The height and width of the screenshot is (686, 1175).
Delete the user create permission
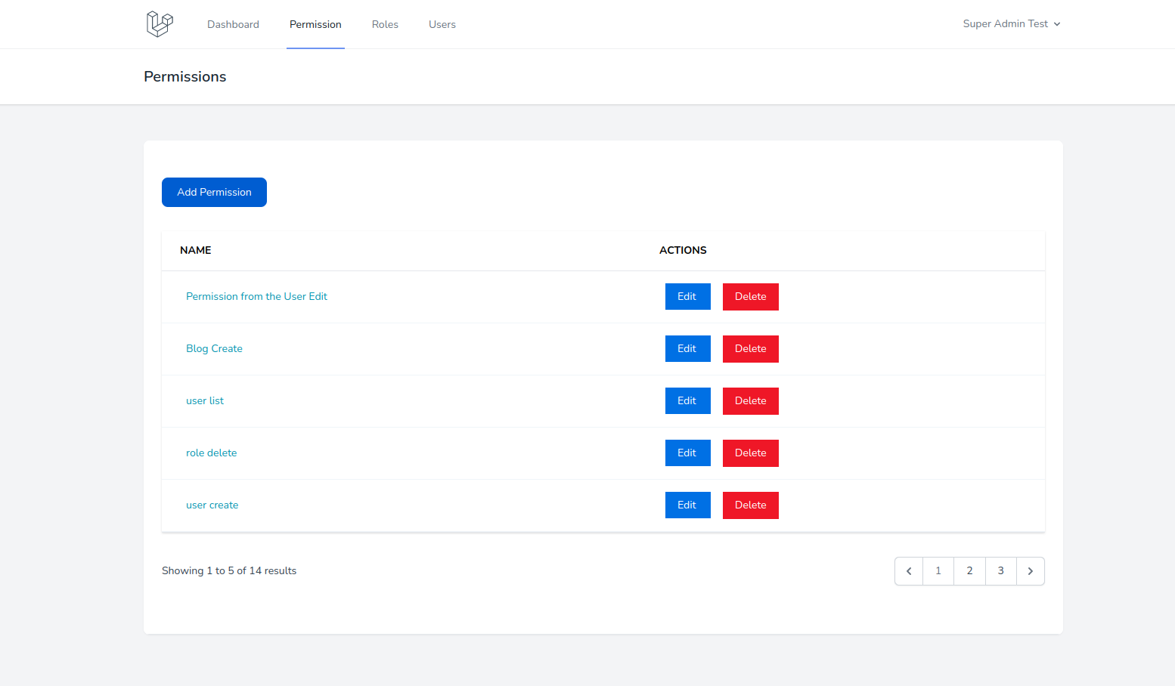point(750,505)
